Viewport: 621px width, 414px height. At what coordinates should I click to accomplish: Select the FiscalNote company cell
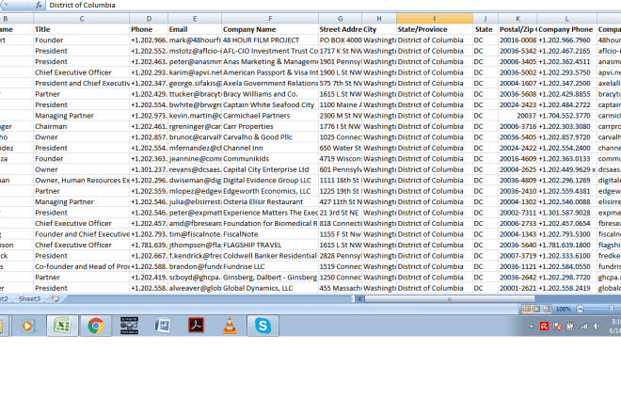(x=270, y=233)
